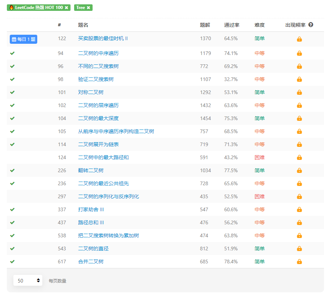Screen dimensions: 328x293
Task: Open problem 翻转二叉树
Action: pos(91,171)
